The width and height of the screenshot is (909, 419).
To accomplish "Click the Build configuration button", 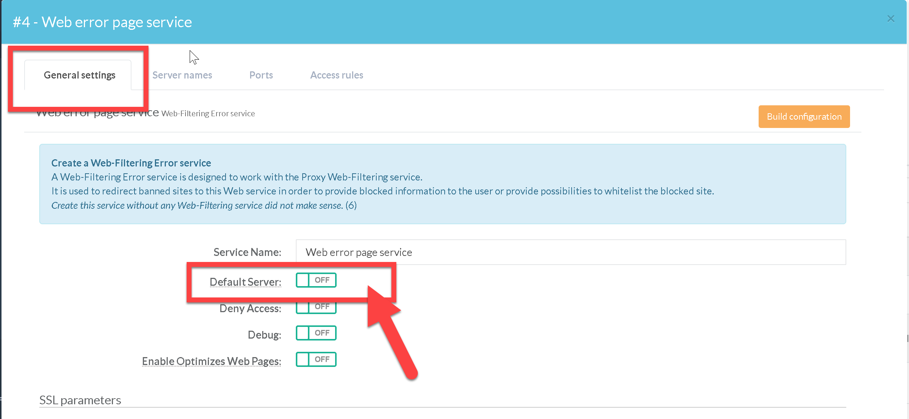I will tap(804, 117).
